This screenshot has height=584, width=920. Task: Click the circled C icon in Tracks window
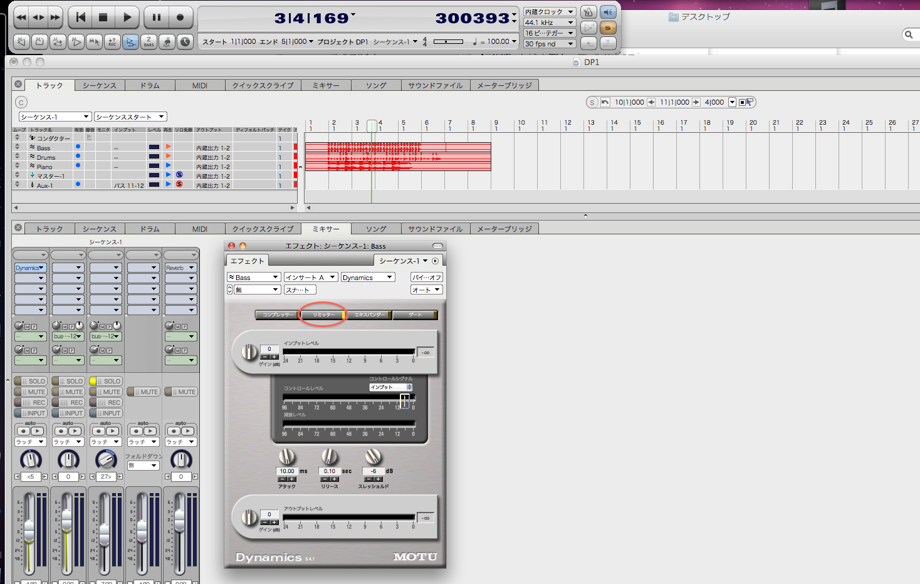click(x=21, y=103)
